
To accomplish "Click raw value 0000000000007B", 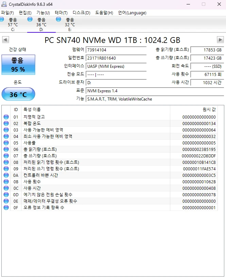I will pos(199,195).
